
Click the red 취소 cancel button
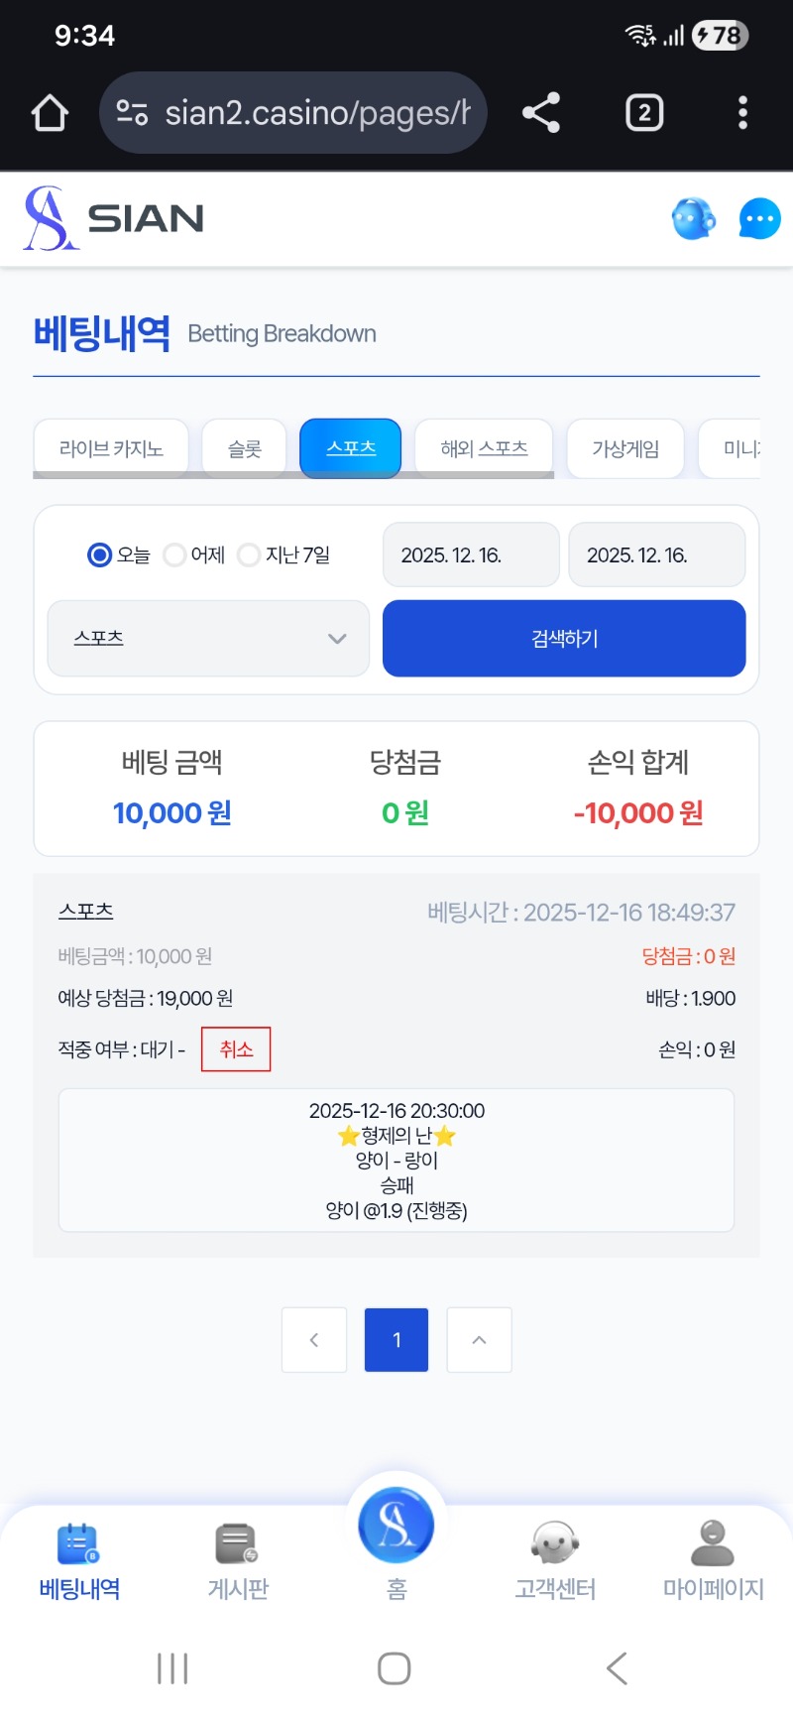(x=236, y=1049)
